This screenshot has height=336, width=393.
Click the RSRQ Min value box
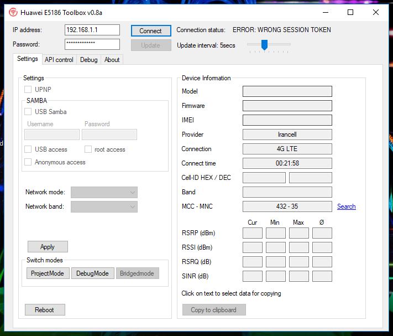point(276,262)
